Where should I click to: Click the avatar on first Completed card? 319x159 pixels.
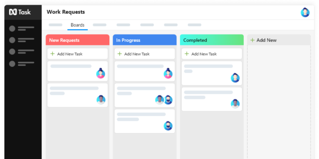coord(235,78)
